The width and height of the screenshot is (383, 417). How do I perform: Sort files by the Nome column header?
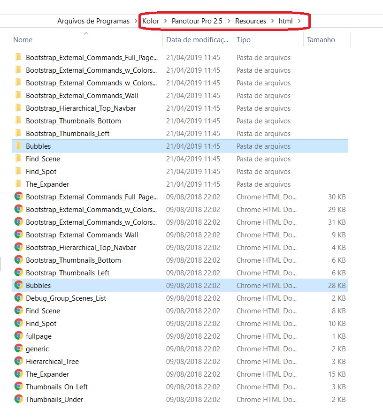tap(23, 40)
